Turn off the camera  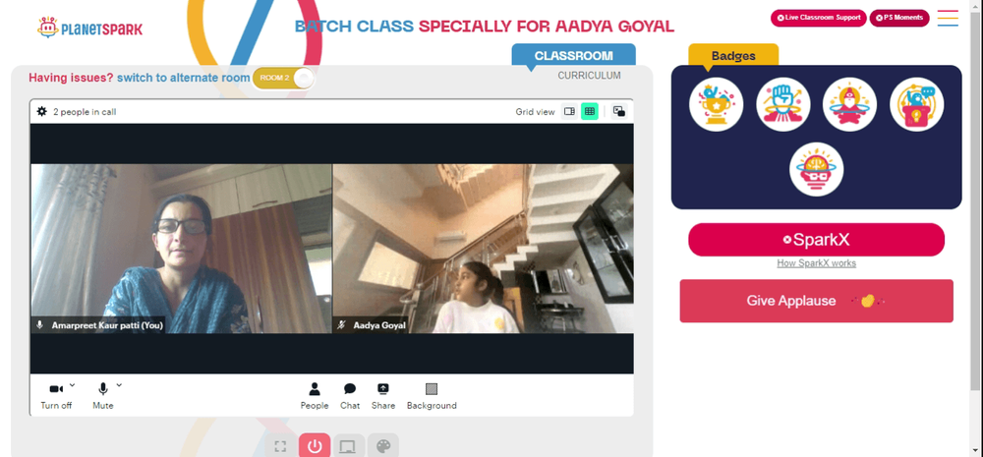pyautogui.click(x=56, y=396)
